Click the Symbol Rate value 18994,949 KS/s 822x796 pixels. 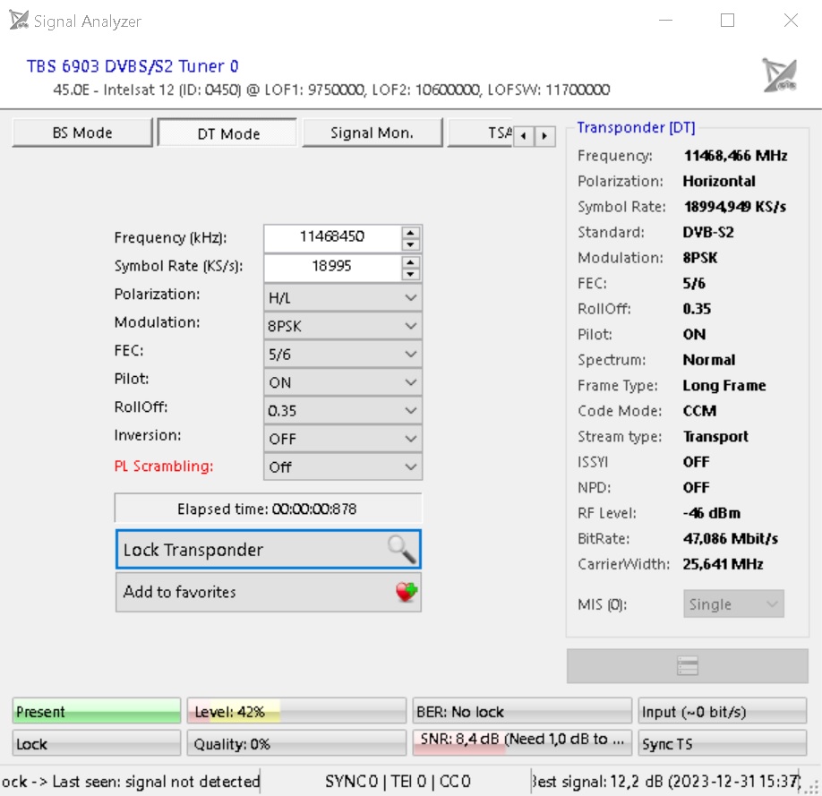pos(735,207)
